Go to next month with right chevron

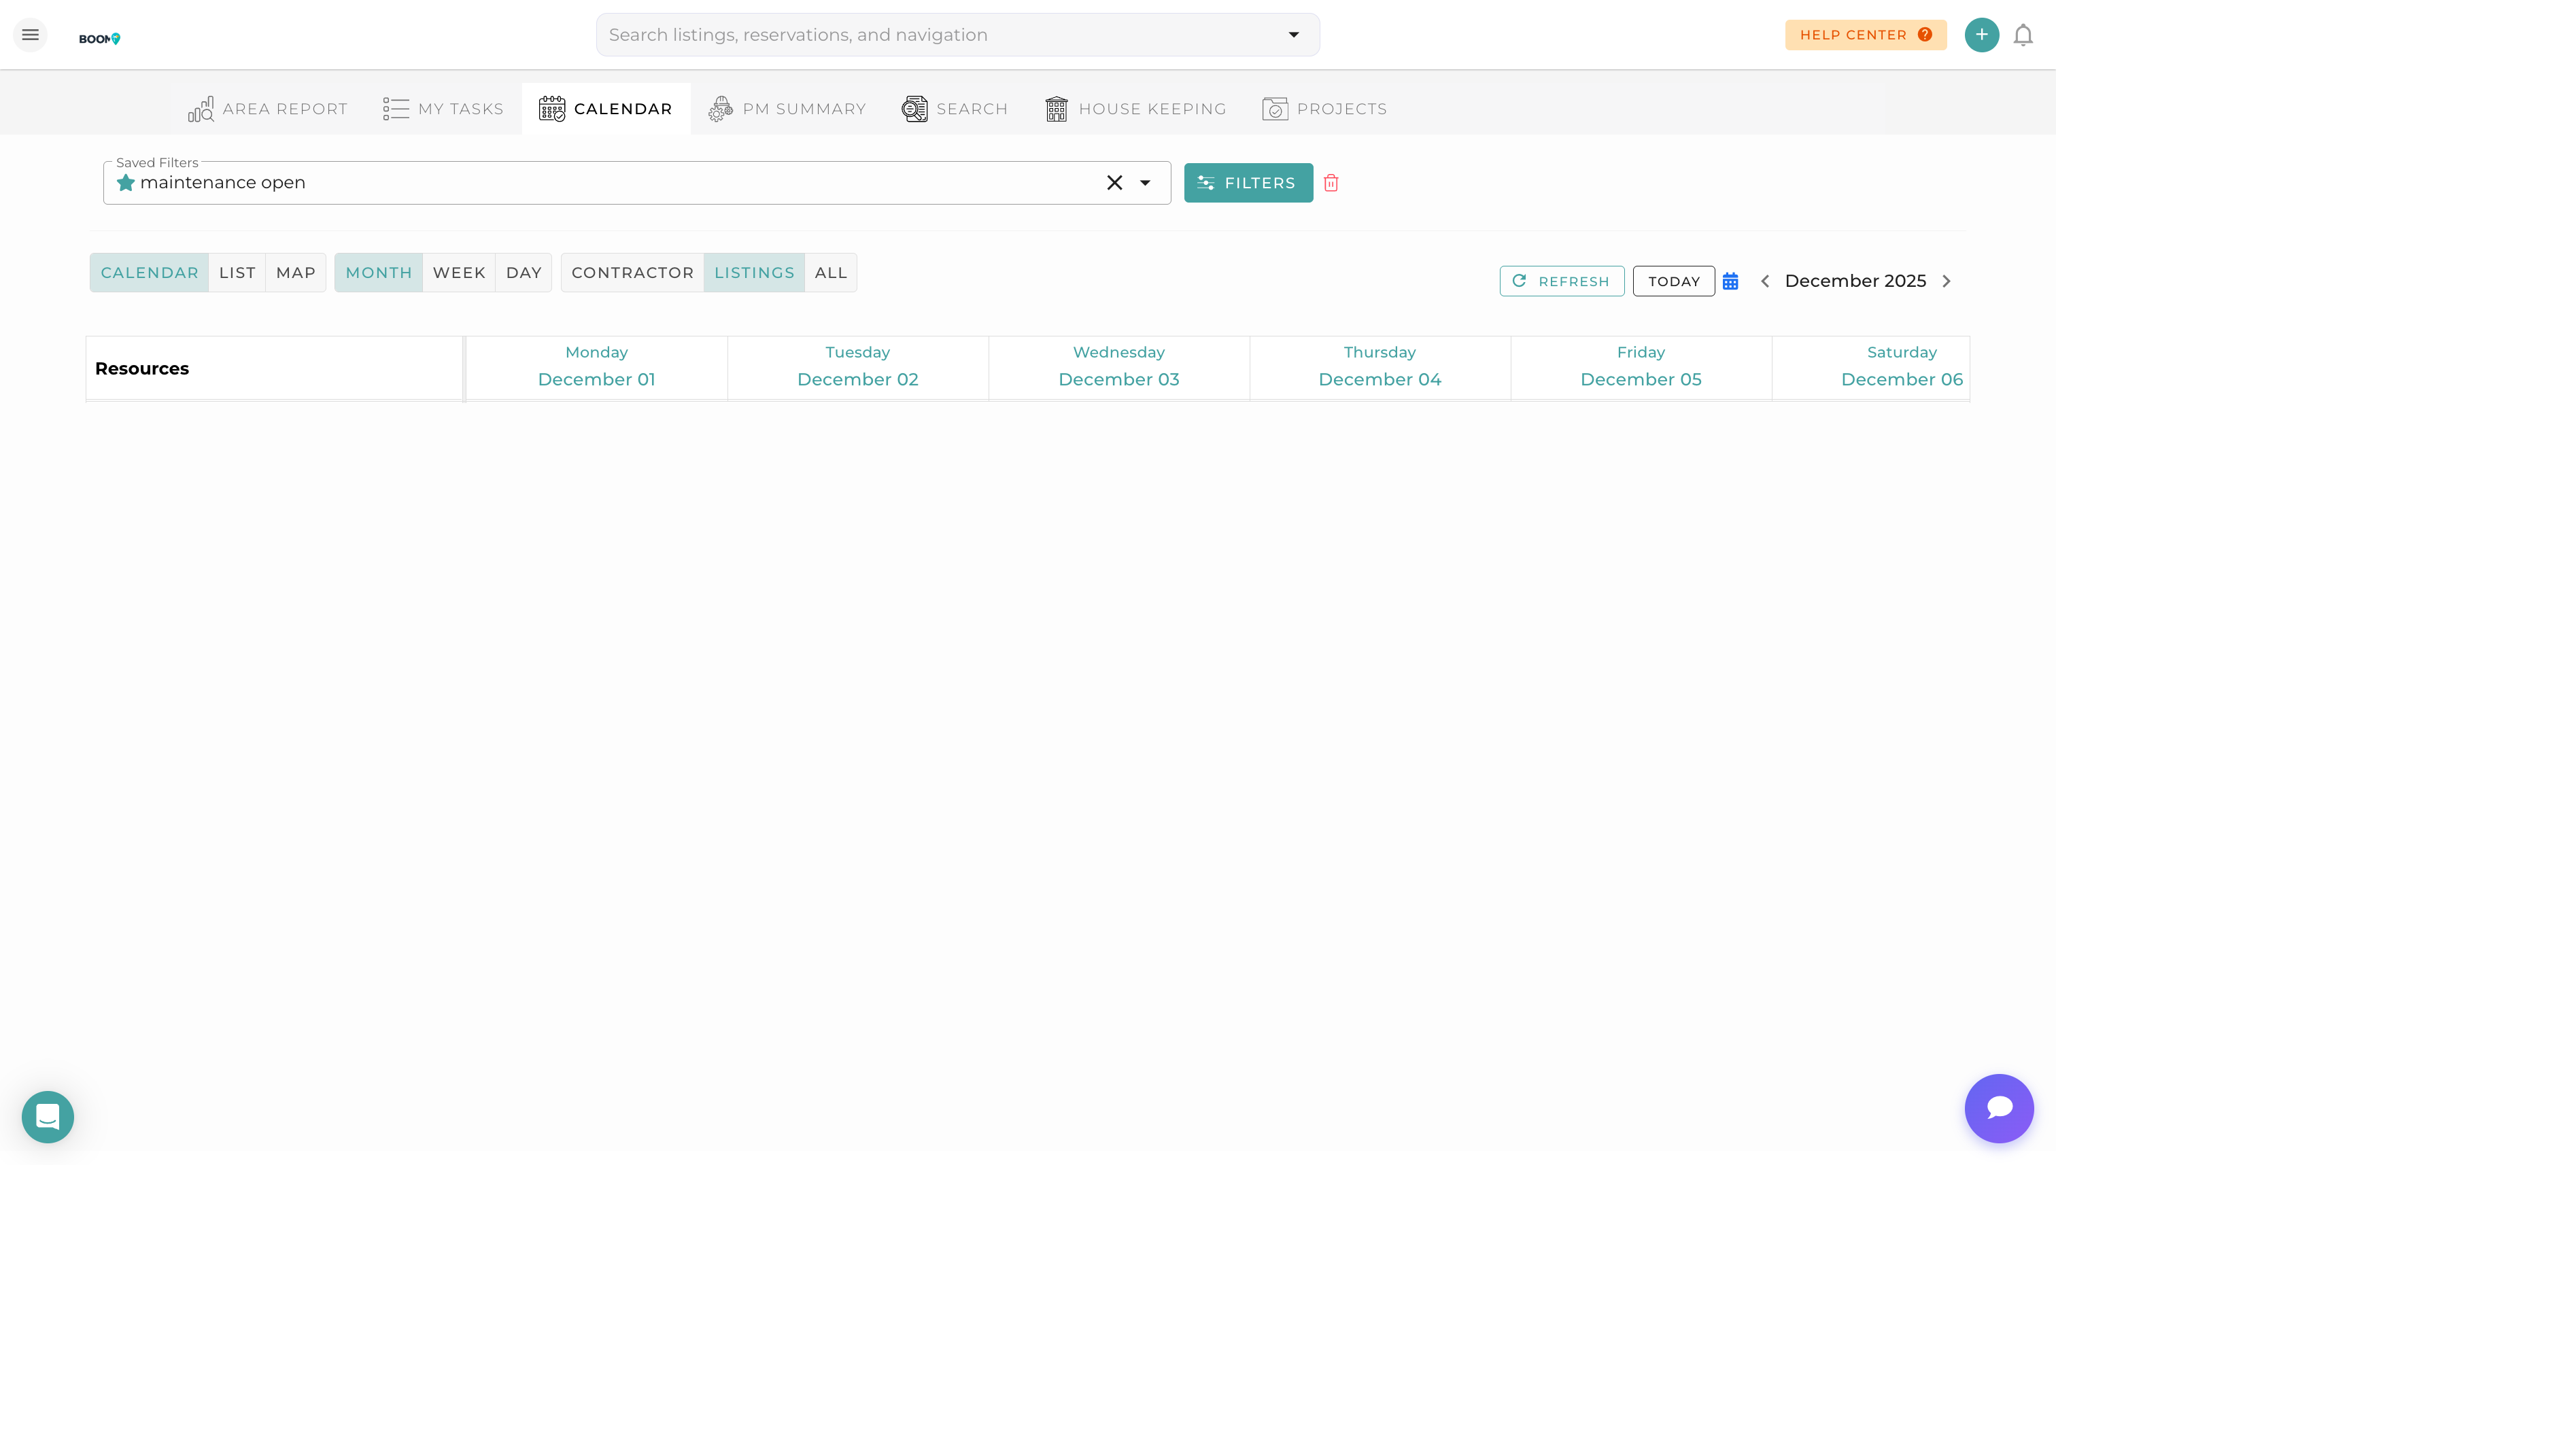(x=1946, y=281)
